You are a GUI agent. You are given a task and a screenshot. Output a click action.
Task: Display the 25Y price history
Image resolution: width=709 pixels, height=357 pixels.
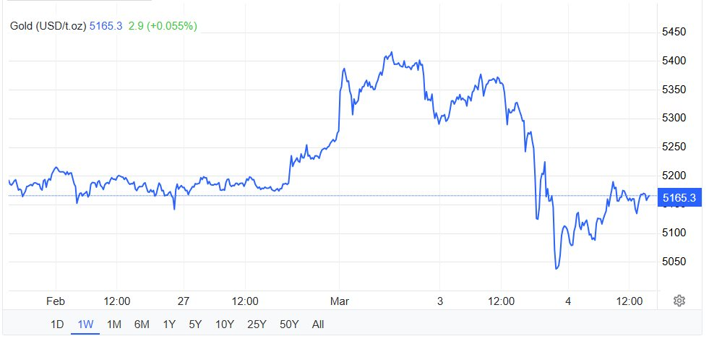257,324
